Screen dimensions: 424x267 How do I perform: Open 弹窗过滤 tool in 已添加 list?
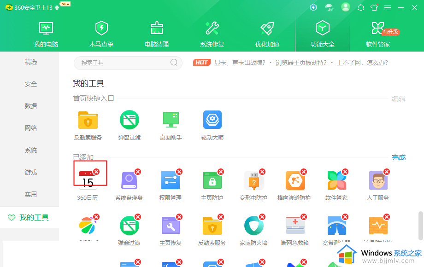(x=130, y=226)
